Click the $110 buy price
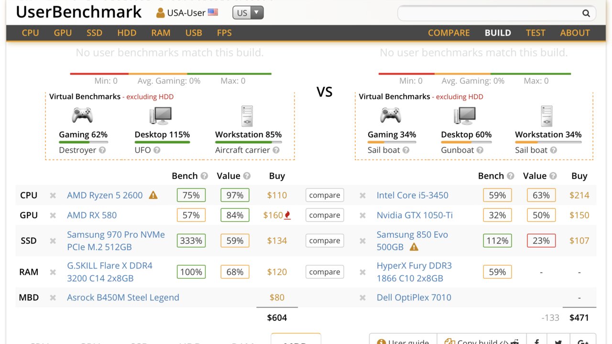This screenshot has width=612, height=344. [x=277, y=195]
